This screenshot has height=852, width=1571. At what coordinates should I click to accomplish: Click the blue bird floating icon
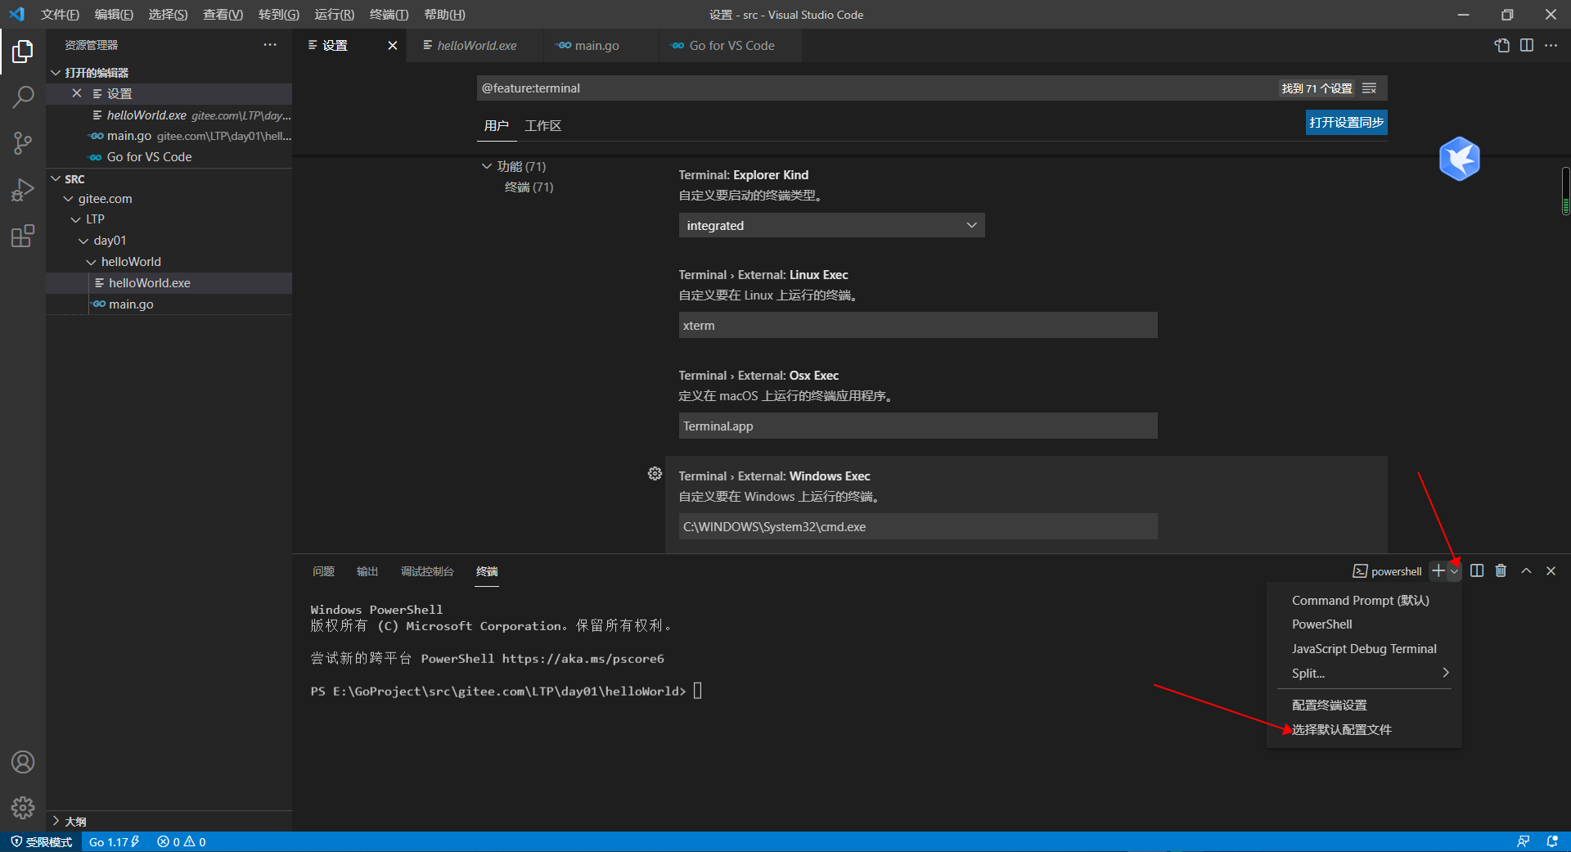click(x=1460, y=159)
